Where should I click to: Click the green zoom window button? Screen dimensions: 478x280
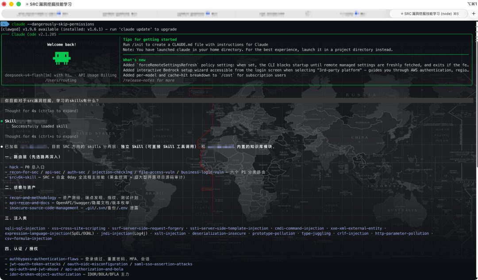pyautogui.click(x=19, y=4)
